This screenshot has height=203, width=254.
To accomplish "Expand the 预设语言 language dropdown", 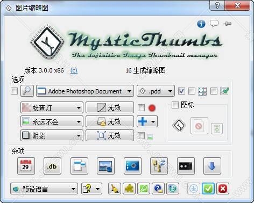I will point(44,189).
